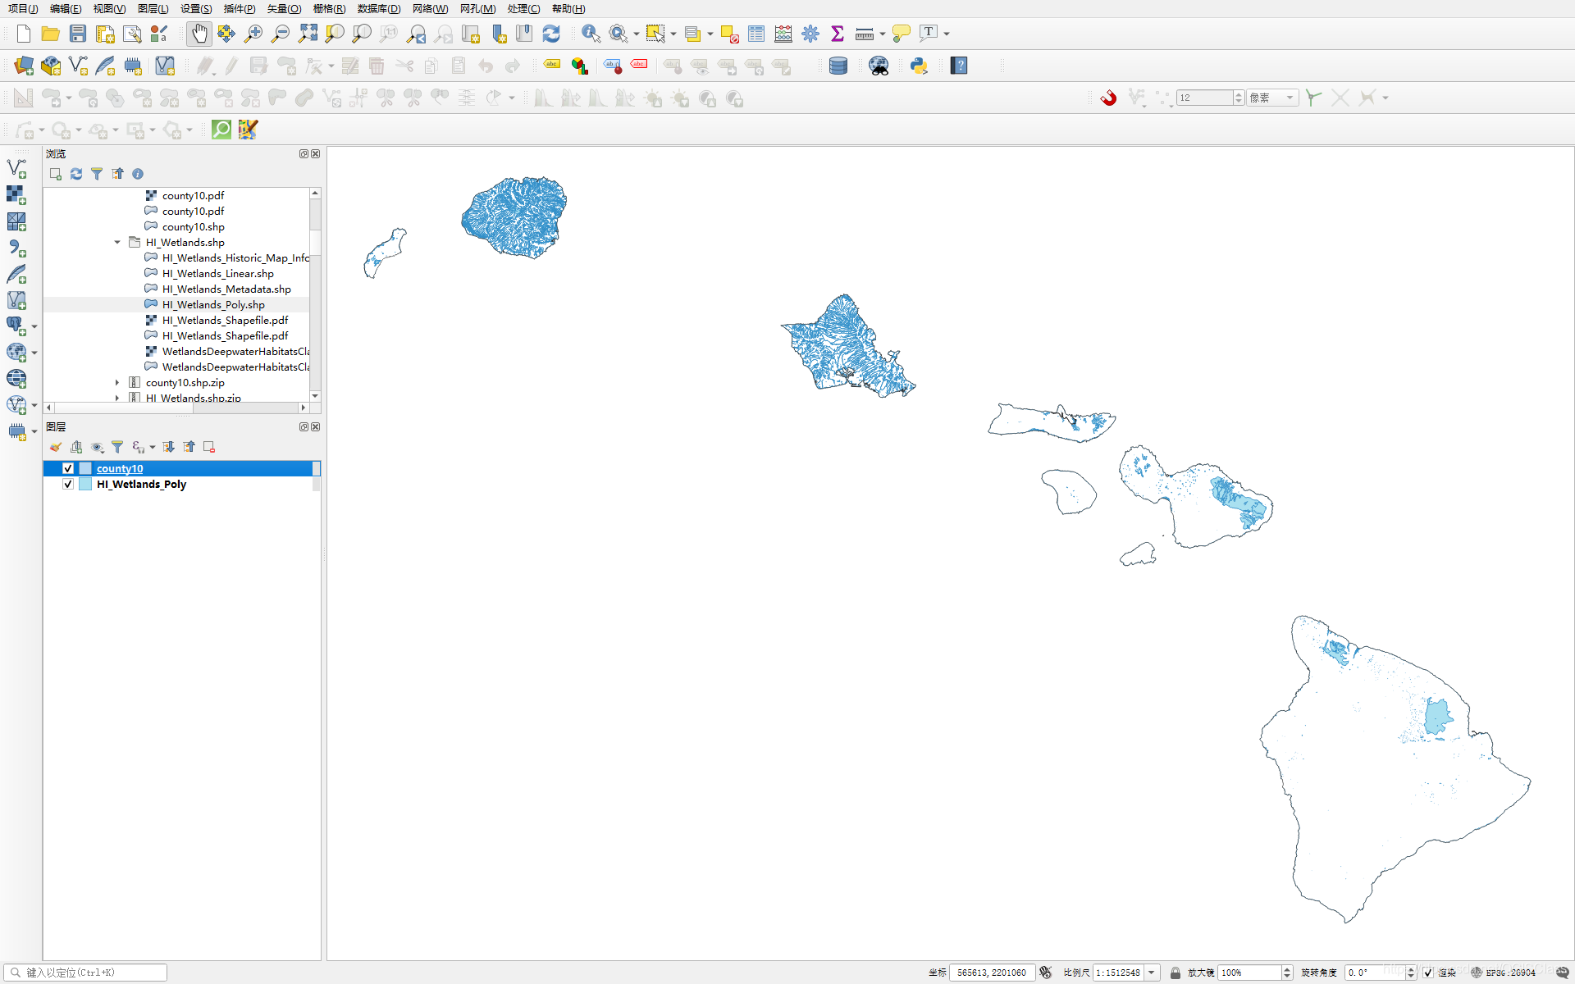This screenshot has width=1575, height=984.
Task: Open the Python console icon
Action: coord(919,66)
